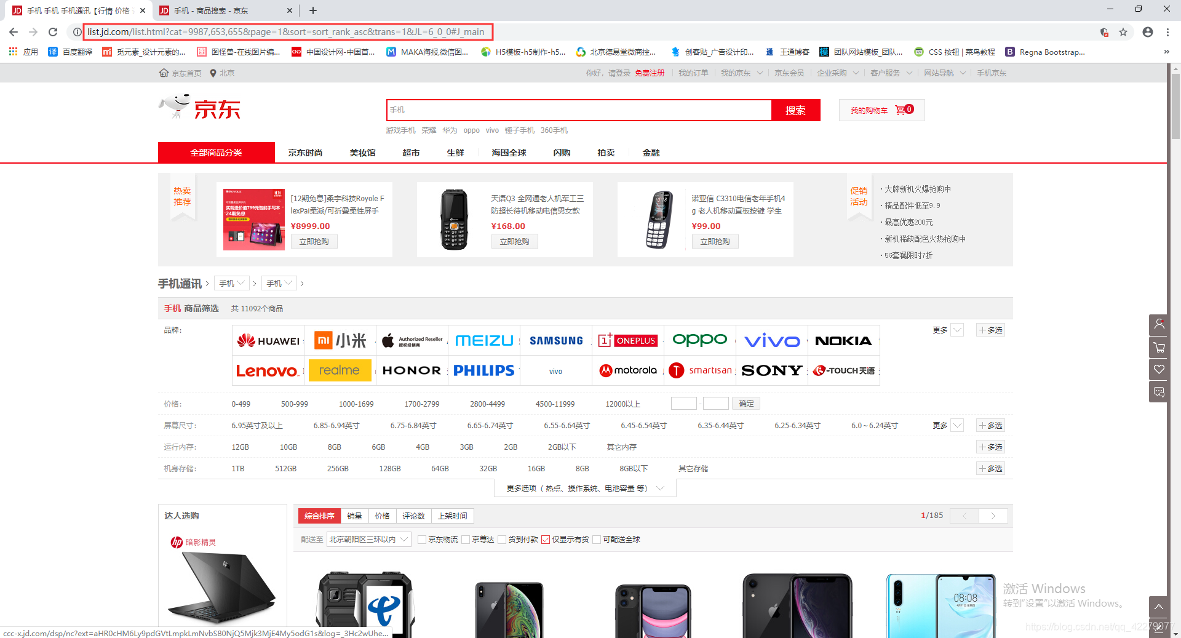Click the 手机 search input field
The image size is (1181, 638).
(x=579, y=110)
